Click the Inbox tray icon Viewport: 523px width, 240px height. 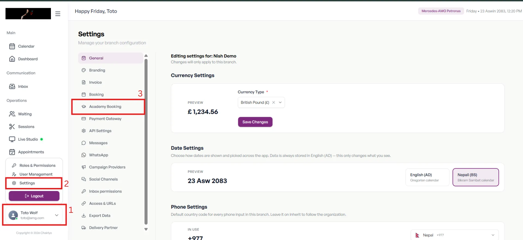pyautogui.click(x=12, y=86)
